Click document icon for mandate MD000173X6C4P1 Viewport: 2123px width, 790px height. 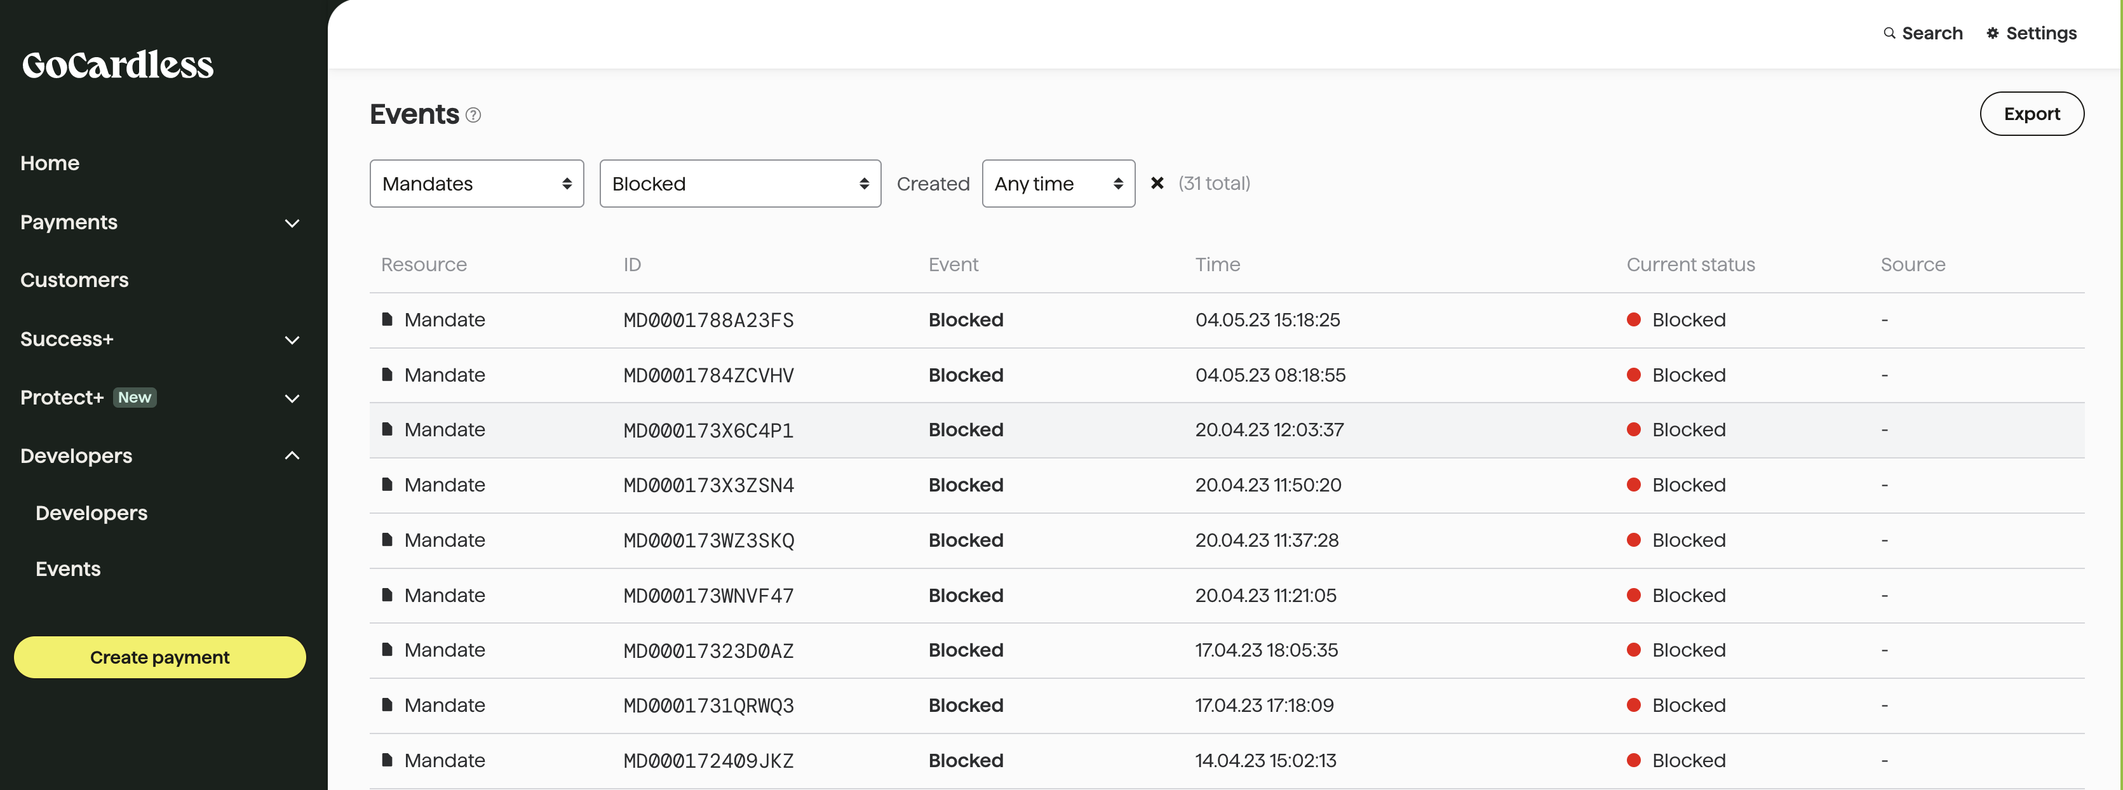tap(388, 429)
